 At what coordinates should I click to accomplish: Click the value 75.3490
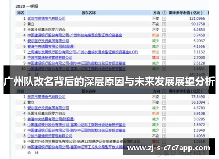pyautogui.click(x=198, y=97)
